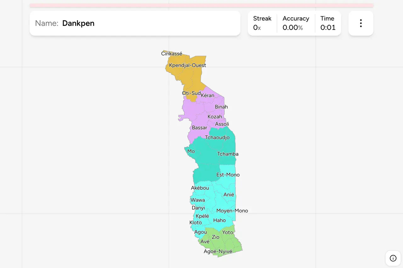
Task: Click the info icon button
Action: [x=393, y=258]
